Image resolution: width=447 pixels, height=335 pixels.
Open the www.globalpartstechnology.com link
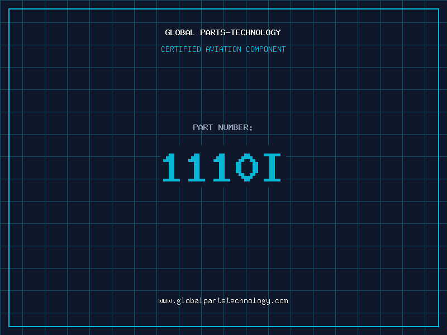223,300
